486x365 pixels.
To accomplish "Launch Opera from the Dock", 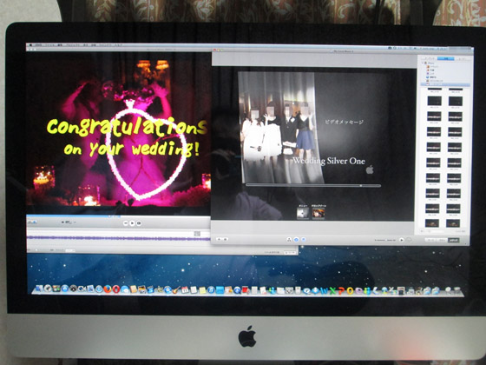I will [116, 289].
